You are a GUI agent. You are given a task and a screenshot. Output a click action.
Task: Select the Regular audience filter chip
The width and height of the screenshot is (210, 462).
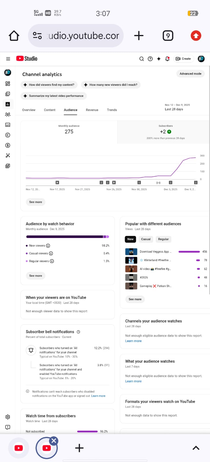(x=163, y=239)
